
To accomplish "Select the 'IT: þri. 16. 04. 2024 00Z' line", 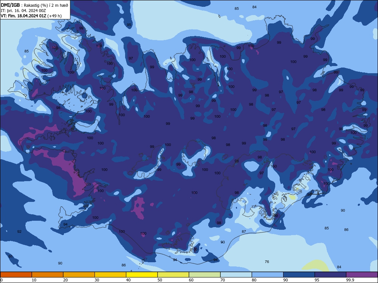I will [23, 11].
